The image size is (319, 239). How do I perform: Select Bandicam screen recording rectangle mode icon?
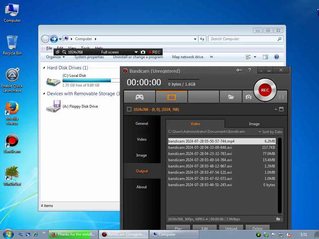coord(172,97)
